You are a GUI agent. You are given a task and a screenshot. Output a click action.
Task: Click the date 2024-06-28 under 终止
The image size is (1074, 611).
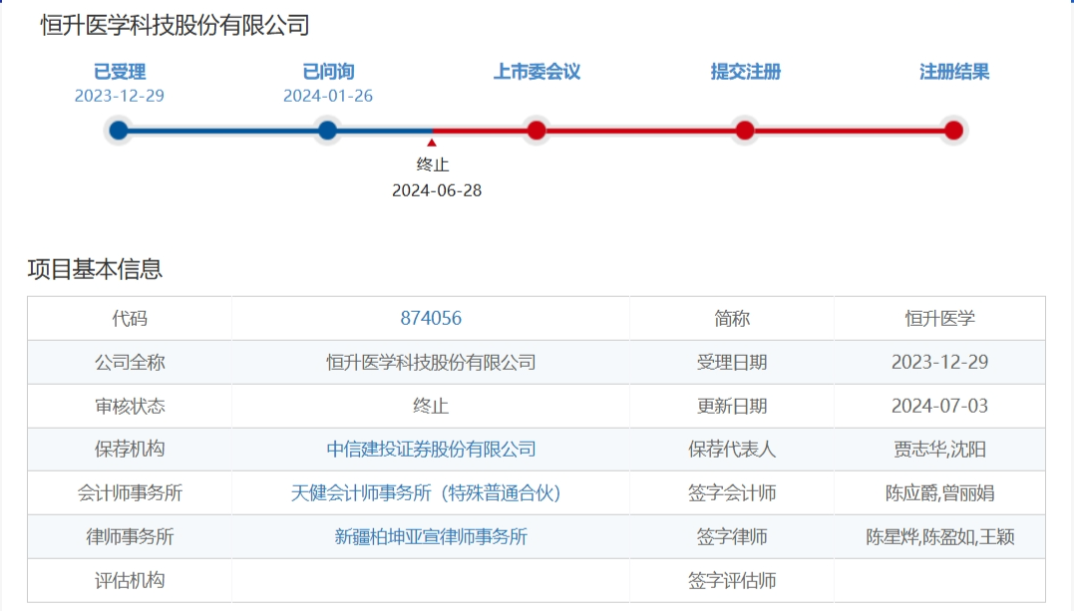[436, 190]
